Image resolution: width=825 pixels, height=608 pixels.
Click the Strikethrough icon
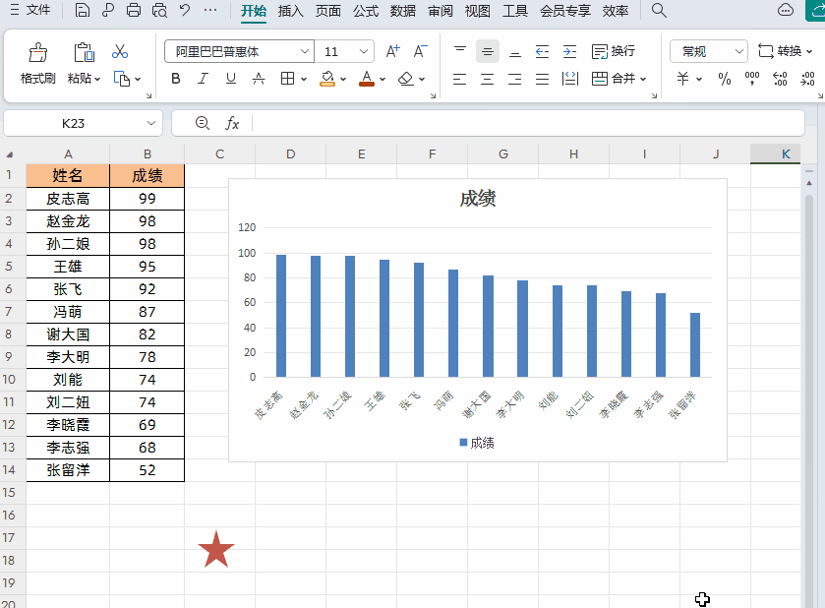point(259,79)
